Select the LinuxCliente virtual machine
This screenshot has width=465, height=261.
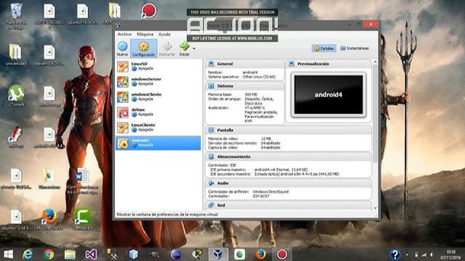coord(158,128)
